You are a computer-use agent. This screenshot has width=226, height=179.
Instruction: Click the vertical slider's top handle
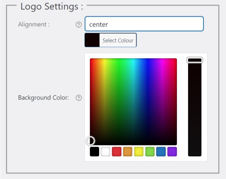coord(195,60)
